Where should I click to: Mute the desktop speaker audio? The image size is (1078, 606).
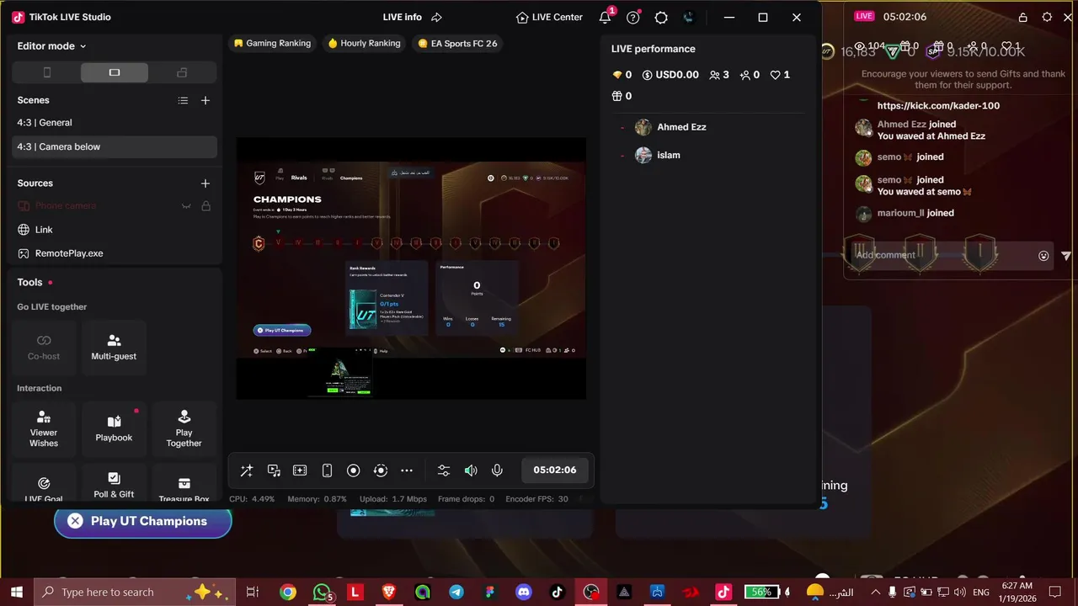pyautogui.click(x=471, y=470)
